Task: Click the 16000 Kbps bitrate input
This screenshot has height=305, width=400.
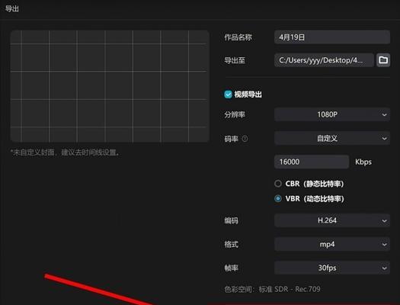Action: (312, 162)
